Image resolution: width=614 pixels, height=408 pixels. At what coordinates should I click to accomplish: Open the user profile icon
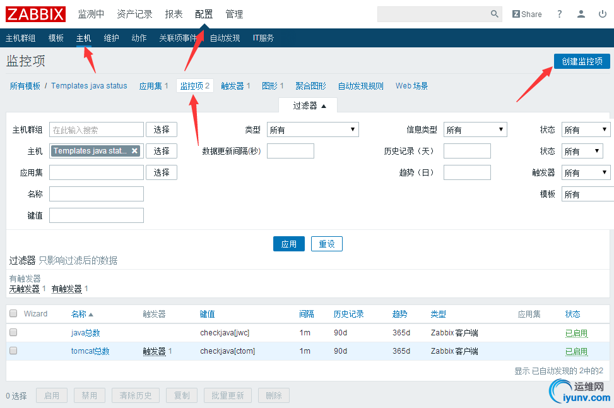[x=581, y=14]
